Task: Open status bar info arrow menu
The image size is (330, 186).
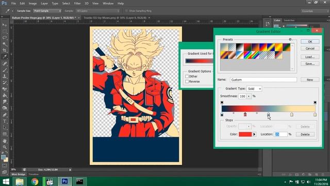Action: pos(70,170)
